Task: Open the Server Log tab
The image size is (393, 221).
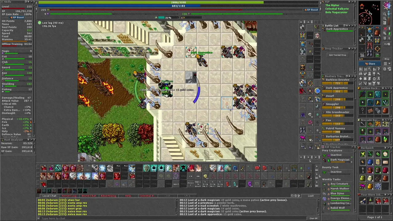Action: click(x=69, y=196)
